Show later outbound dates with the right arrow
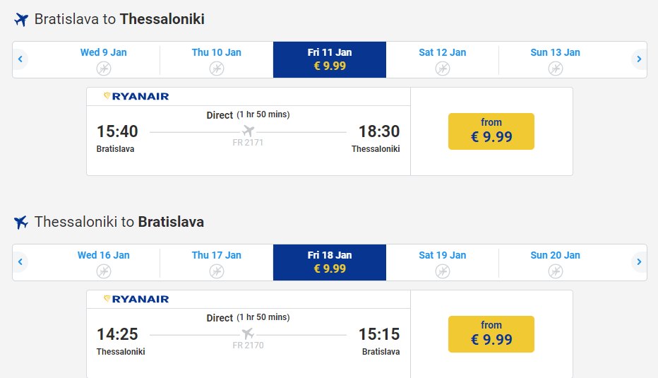 639,59
